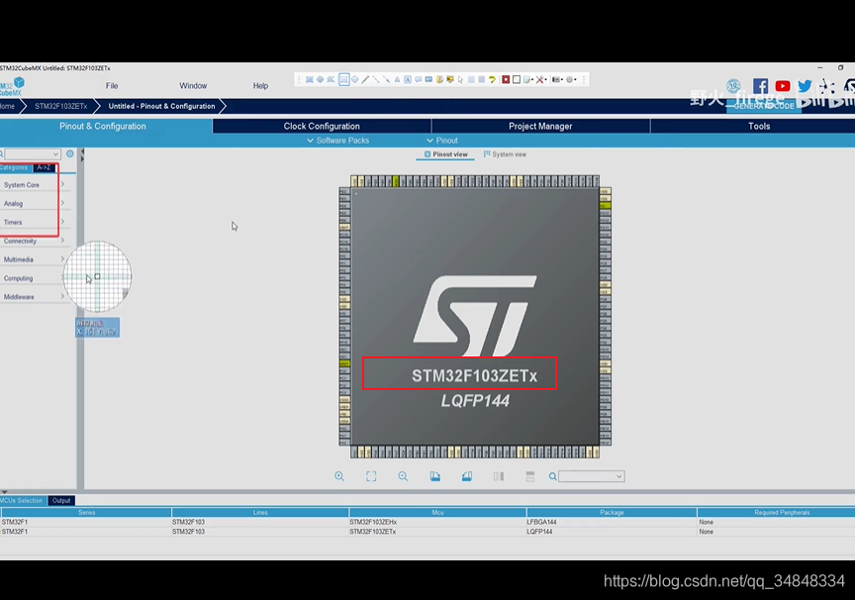Switch the peripheral list to A->Z
Image resolution: width=855 pixels, height=600 pixels.
coord(44,167)
